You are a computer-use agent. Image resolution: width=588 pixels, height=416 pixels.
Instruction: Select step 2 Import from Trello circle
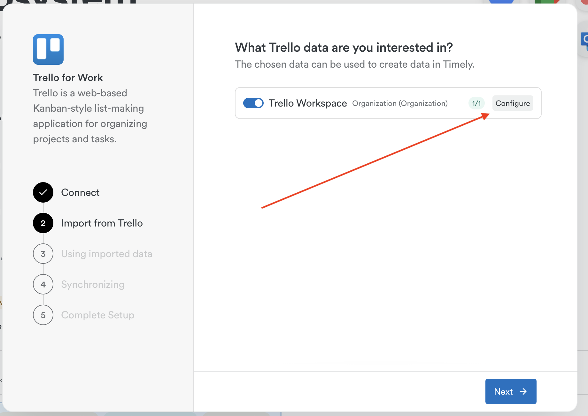pyautogui.click(x=43, y=223)
